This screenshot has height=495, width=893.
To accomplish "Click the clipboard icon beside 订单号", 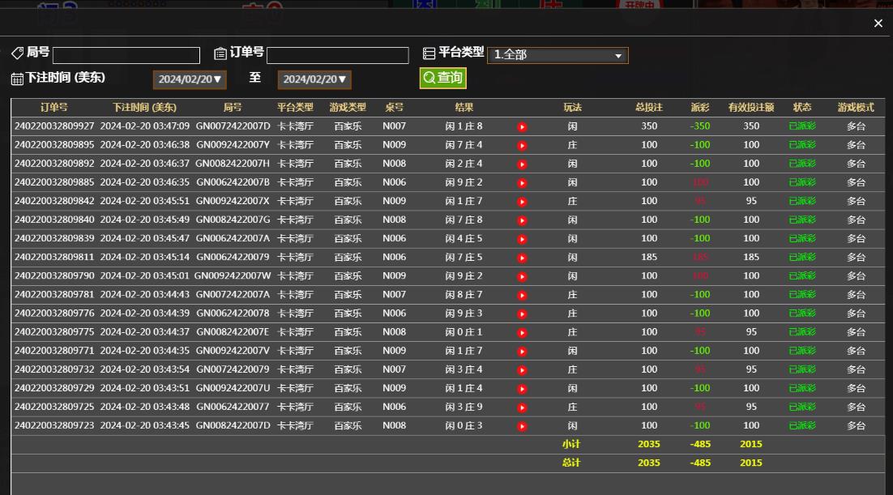I will (220, 53).
